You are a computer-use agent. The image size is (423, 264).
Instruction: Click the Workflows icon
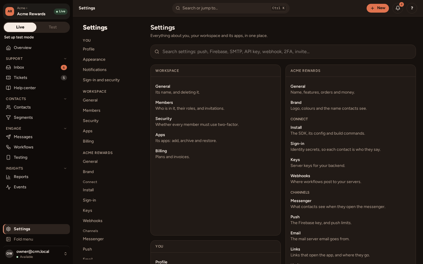coord(9,147)
